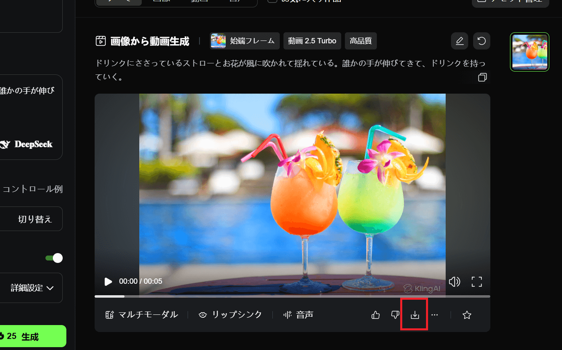Open the 動画 2.5 Turbo model selector
Viewport: 562px width, 350px height.
click(312, 40)
